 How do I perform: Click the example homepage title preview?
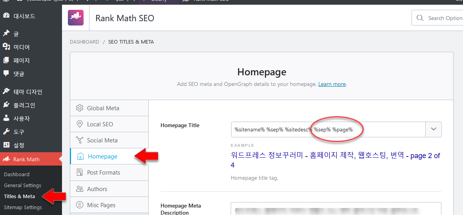(x=335, y=160)
